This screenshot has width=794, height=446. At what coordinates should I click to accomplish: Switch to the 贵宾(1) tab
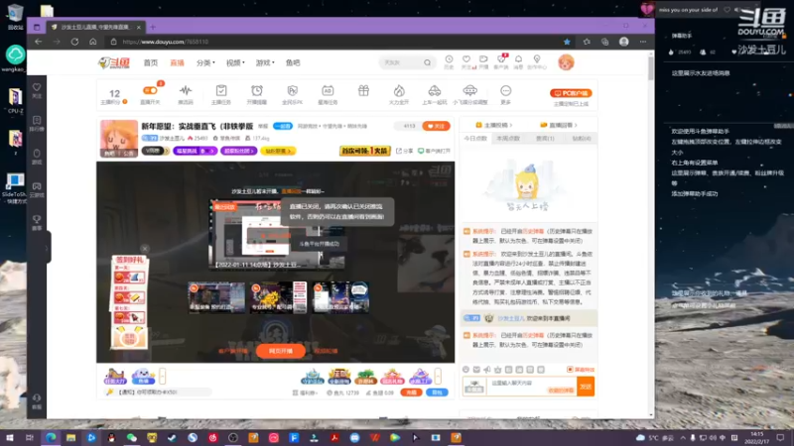[545, 138]
